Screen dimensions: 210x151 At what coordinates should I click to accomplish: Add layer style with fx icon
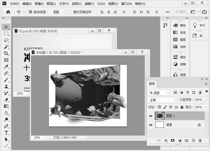[166, 141]
